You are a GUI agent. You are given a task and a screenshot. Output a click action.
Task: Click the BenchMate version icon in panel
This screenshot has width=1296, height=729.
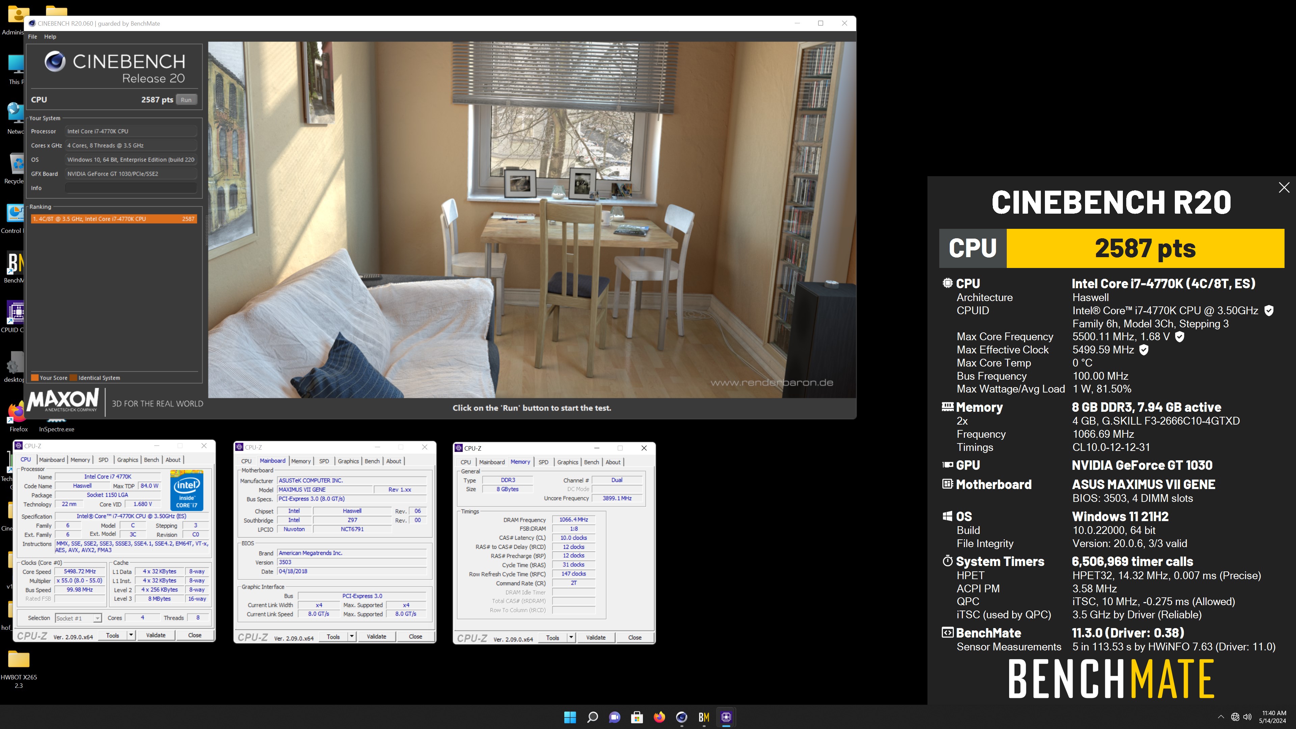[947, 633]
